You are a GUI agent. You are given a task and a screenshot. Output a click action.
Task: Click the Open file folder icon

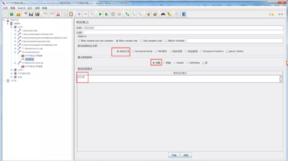coord(18,14)
